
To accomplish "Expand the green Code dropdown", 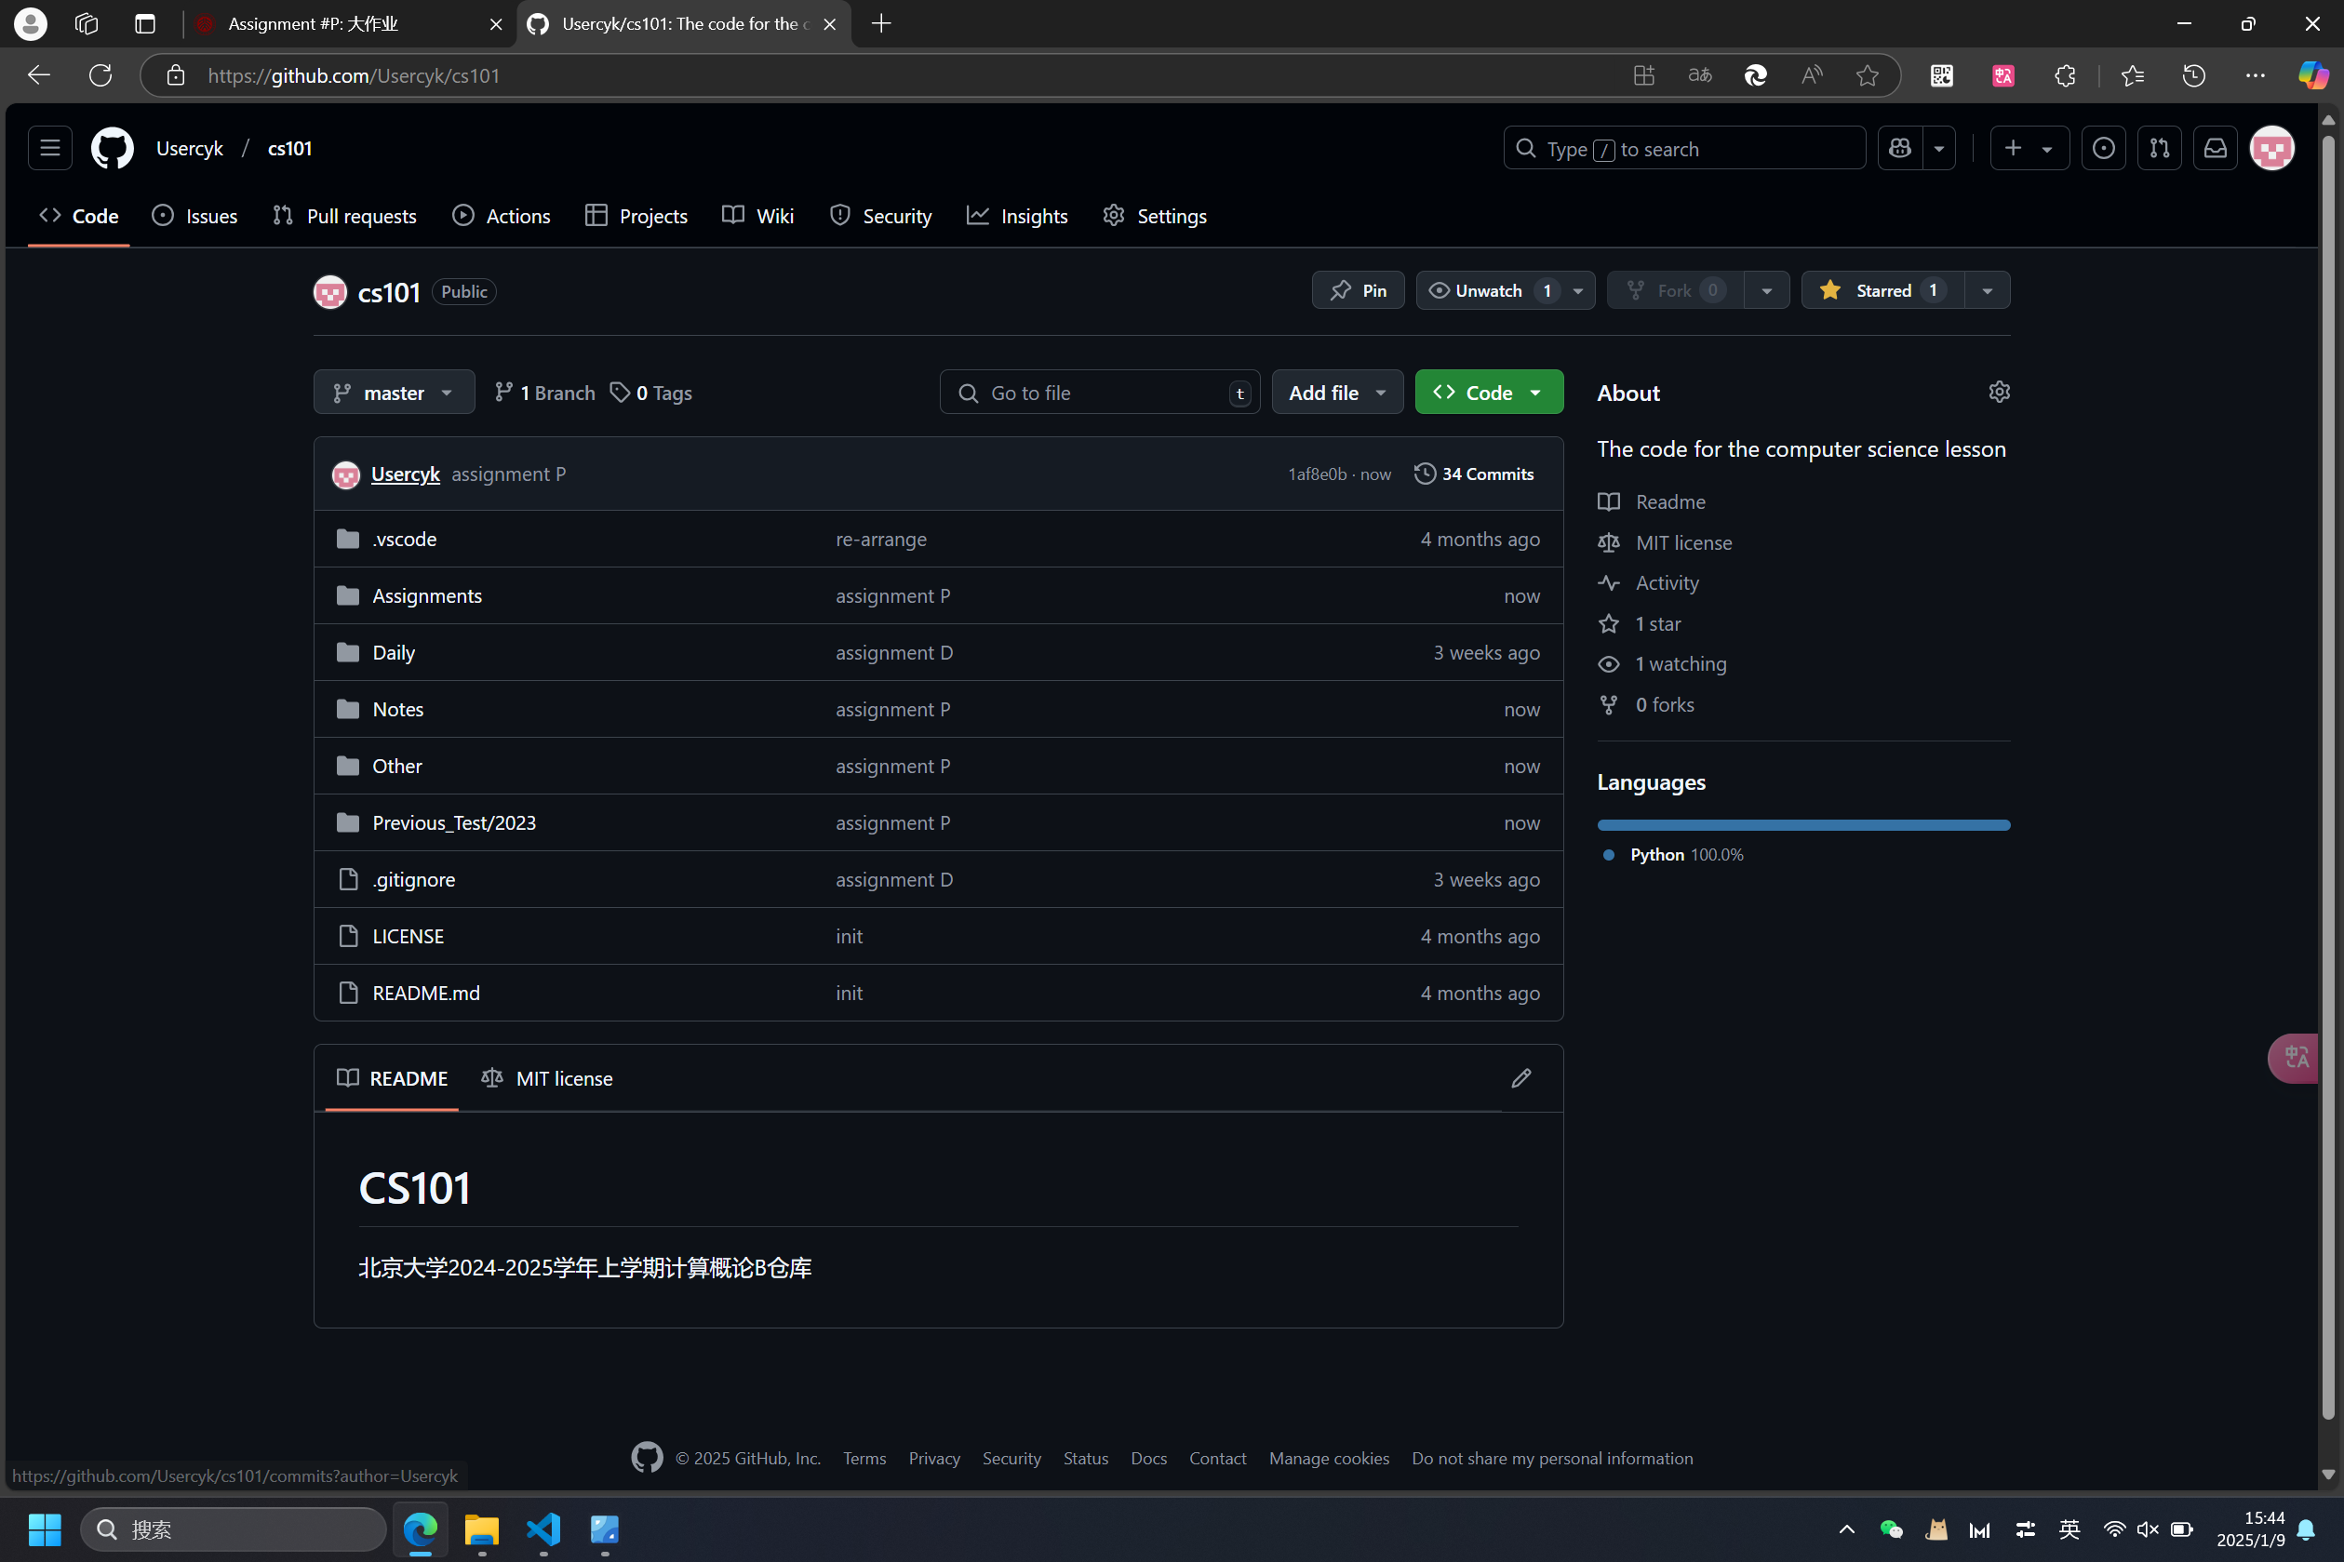I will pos(1488,393).
